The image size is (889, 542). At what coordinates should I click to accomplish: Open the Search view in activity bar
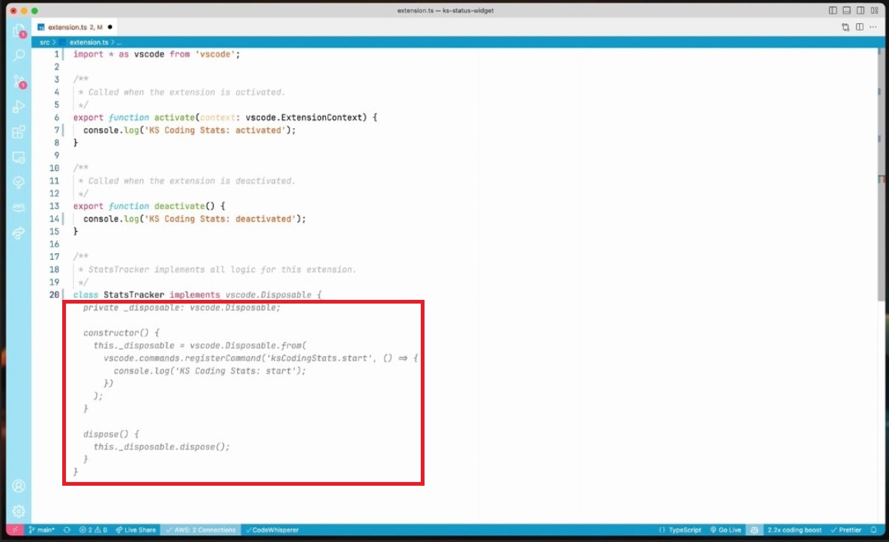click(x=19, y=56)
